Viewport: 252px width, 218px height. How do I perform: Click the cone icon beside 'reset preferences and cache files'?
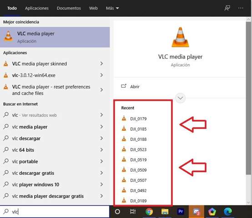6,87
